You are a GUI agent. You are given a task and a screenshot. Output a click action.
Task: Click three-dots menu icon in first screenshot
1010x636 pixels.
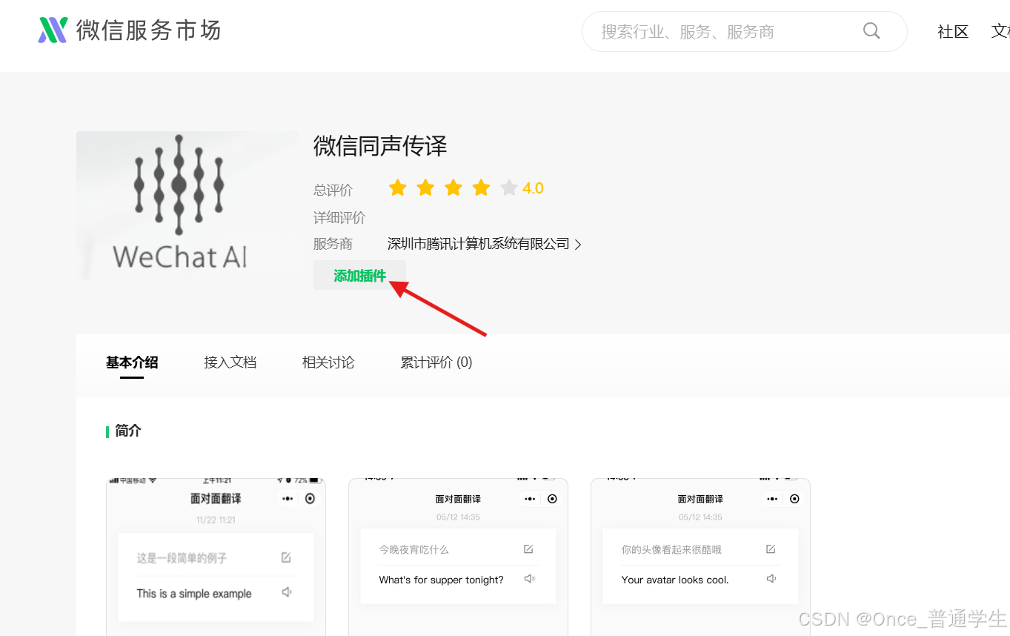point(288,499)
